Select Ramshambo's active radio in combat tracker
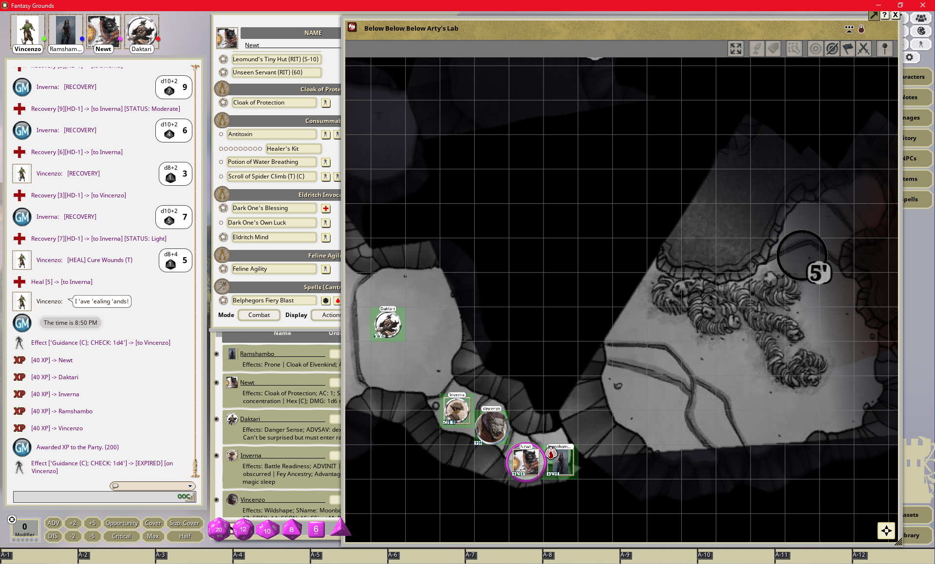935x564 pixels. pyautogui.click(x=216, y=354)
